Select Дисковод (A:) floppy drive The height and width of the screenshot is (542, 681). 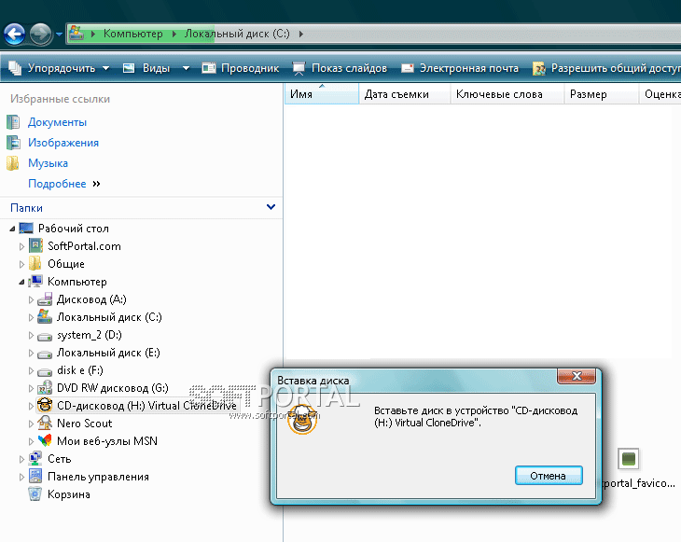pos(91,299)
